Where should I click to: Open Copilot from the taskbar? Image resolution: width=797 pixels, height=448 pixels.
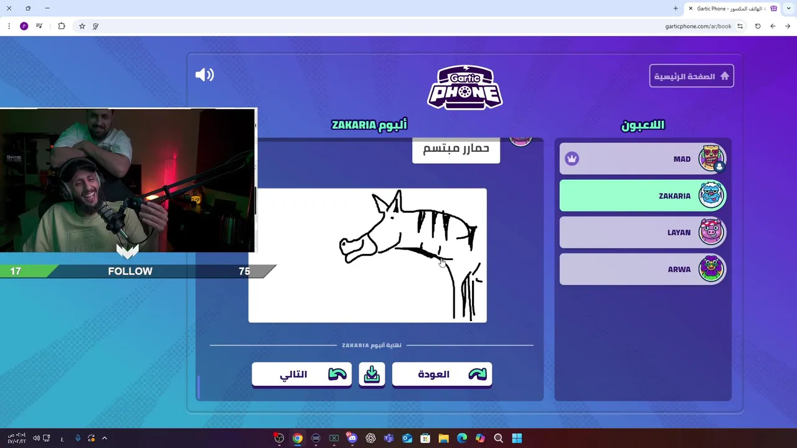click(480, 438)
